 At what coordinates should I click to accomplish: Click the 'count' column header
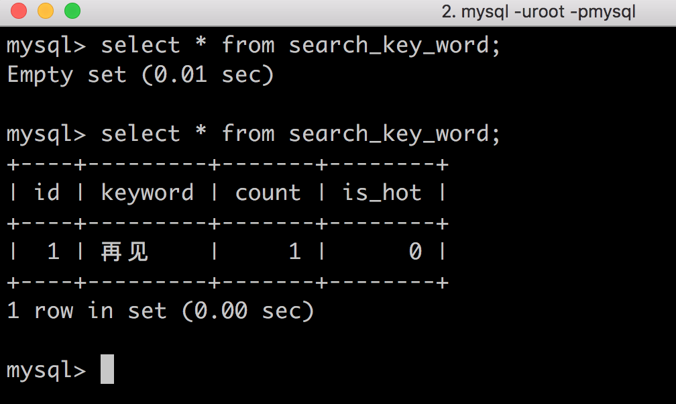[x=268, y=193]
